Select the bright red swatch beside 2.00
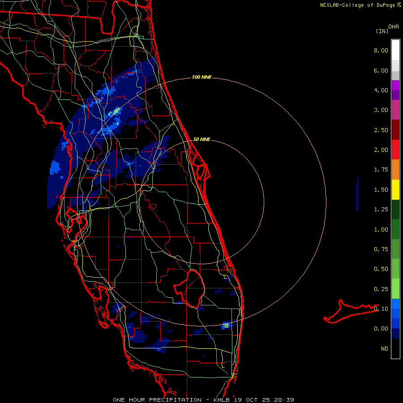Screen dimensions: 403x403 pos(395,150)
